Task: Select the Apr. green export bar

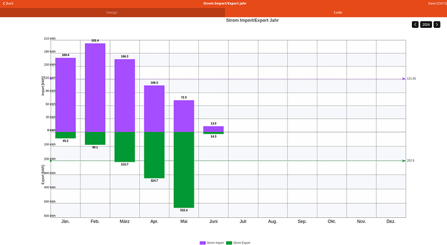Action: coord(154,155)
